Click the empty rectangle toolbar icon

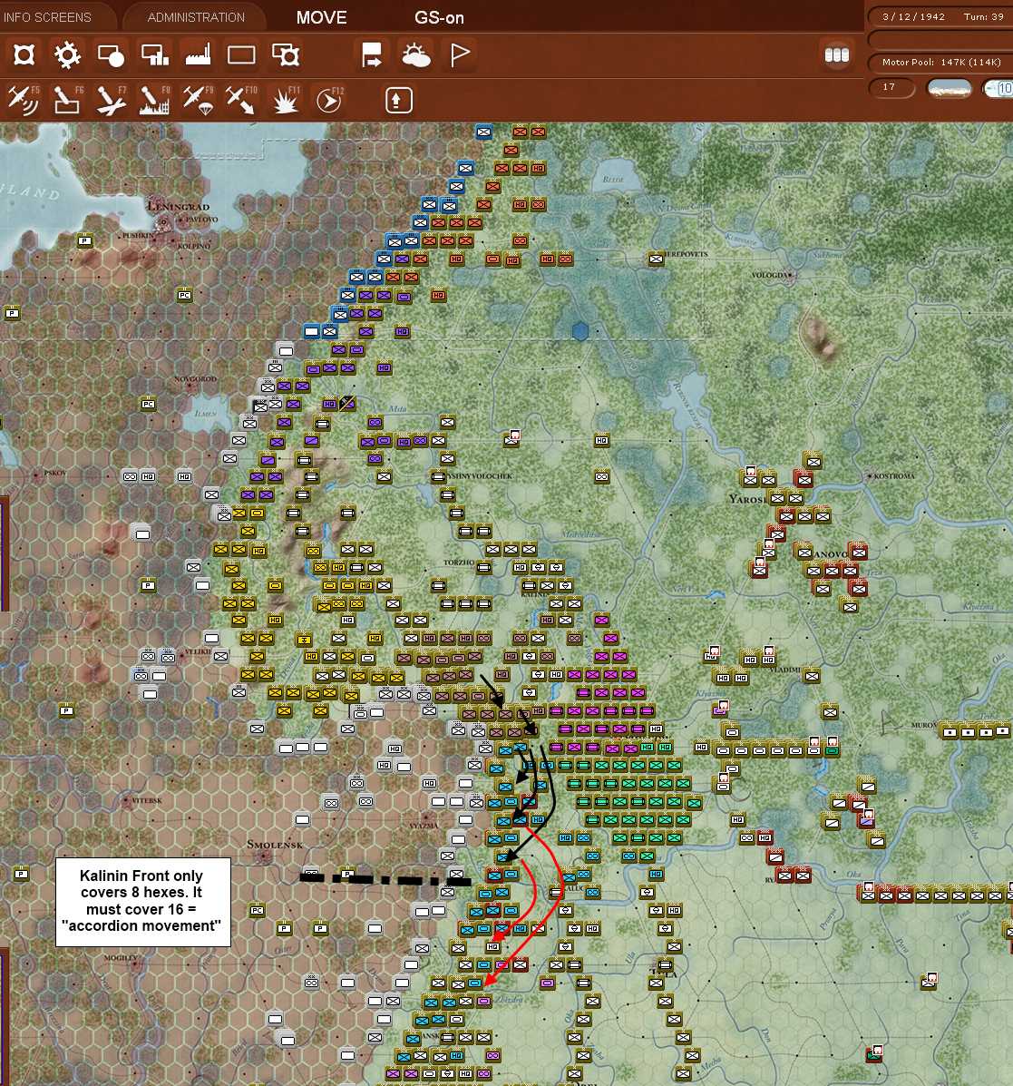[x=241, y=55]
